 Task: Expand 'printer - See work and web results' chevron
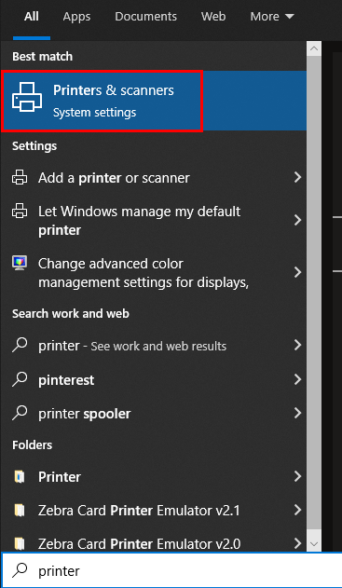pos(297,345)
